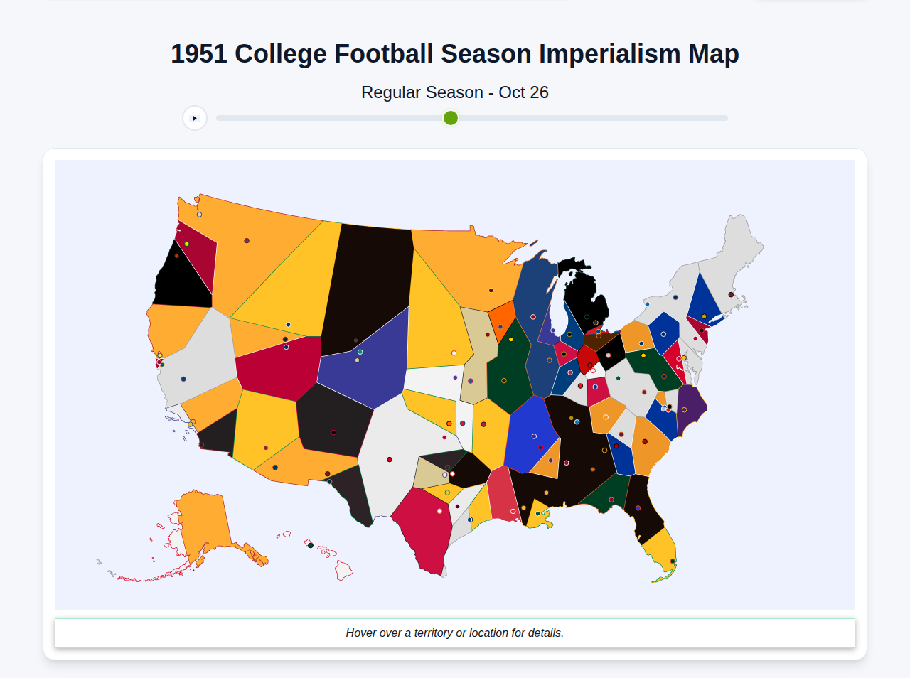
Task: Select the blue team marker in western Washington
Action: click(x=199, y=215)
